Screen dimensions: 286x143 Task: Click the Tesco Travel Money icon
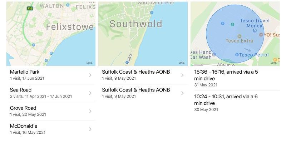point(255,31)
